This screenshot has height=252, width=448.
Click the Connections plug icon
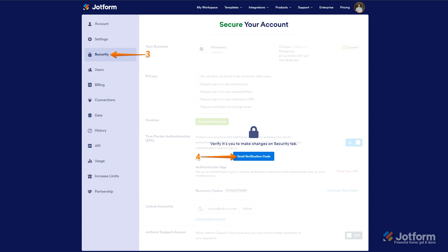pos(90,100)
